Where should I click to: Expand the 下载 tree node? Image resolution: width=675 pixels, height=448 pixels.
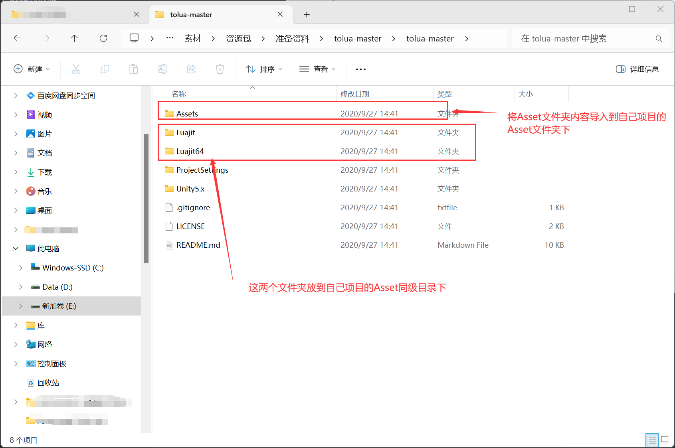pos(16,172)
